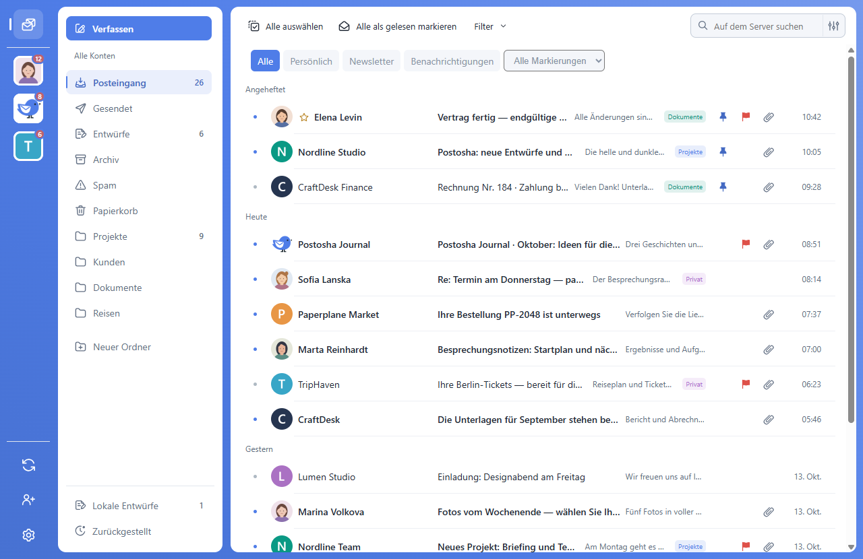
Task: Click the paperclip on the Paperplane Market email
Action: (x=768, y=315)
